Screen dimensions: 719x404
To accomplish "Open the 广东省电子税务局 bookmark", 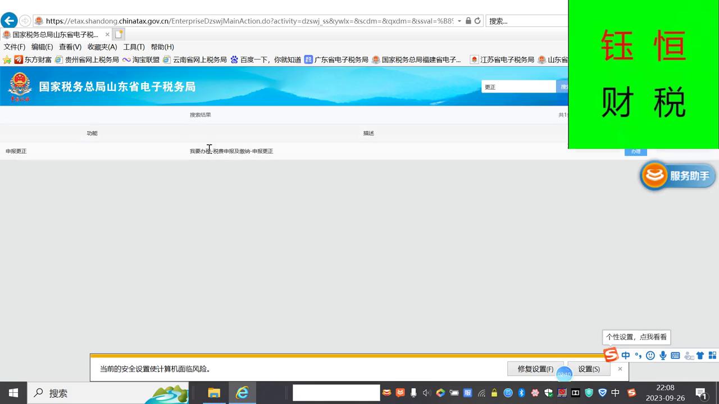I will tap(336, 59).
